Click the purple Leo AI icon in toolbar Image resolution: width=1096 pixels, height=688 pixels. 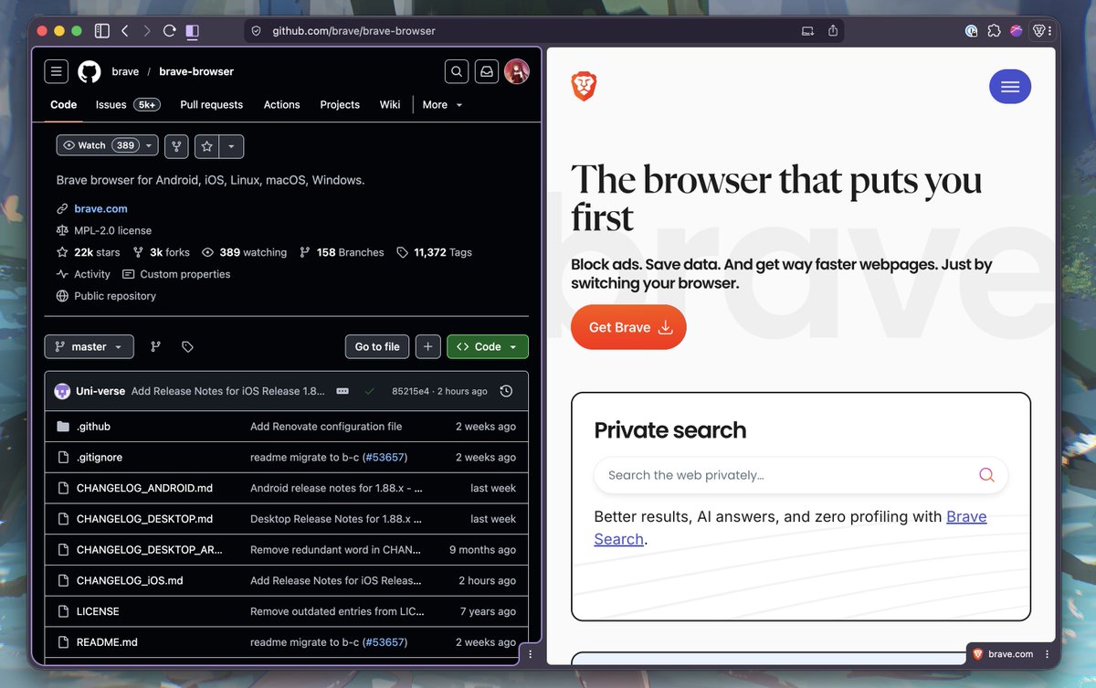click(1017, 31)
